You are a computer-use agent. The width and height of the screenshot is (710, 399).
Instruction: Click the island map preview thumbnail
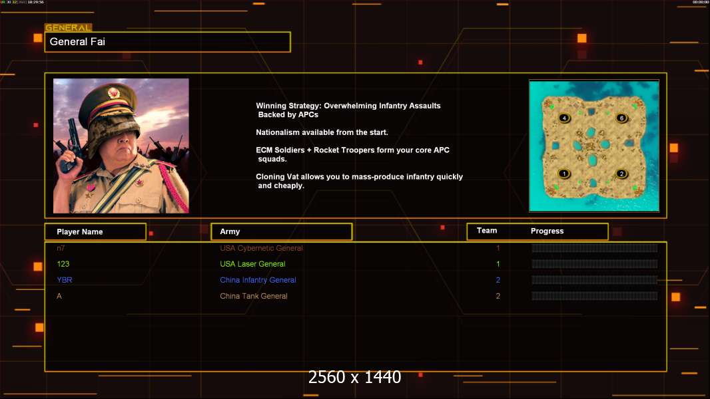tap(594, 146)
